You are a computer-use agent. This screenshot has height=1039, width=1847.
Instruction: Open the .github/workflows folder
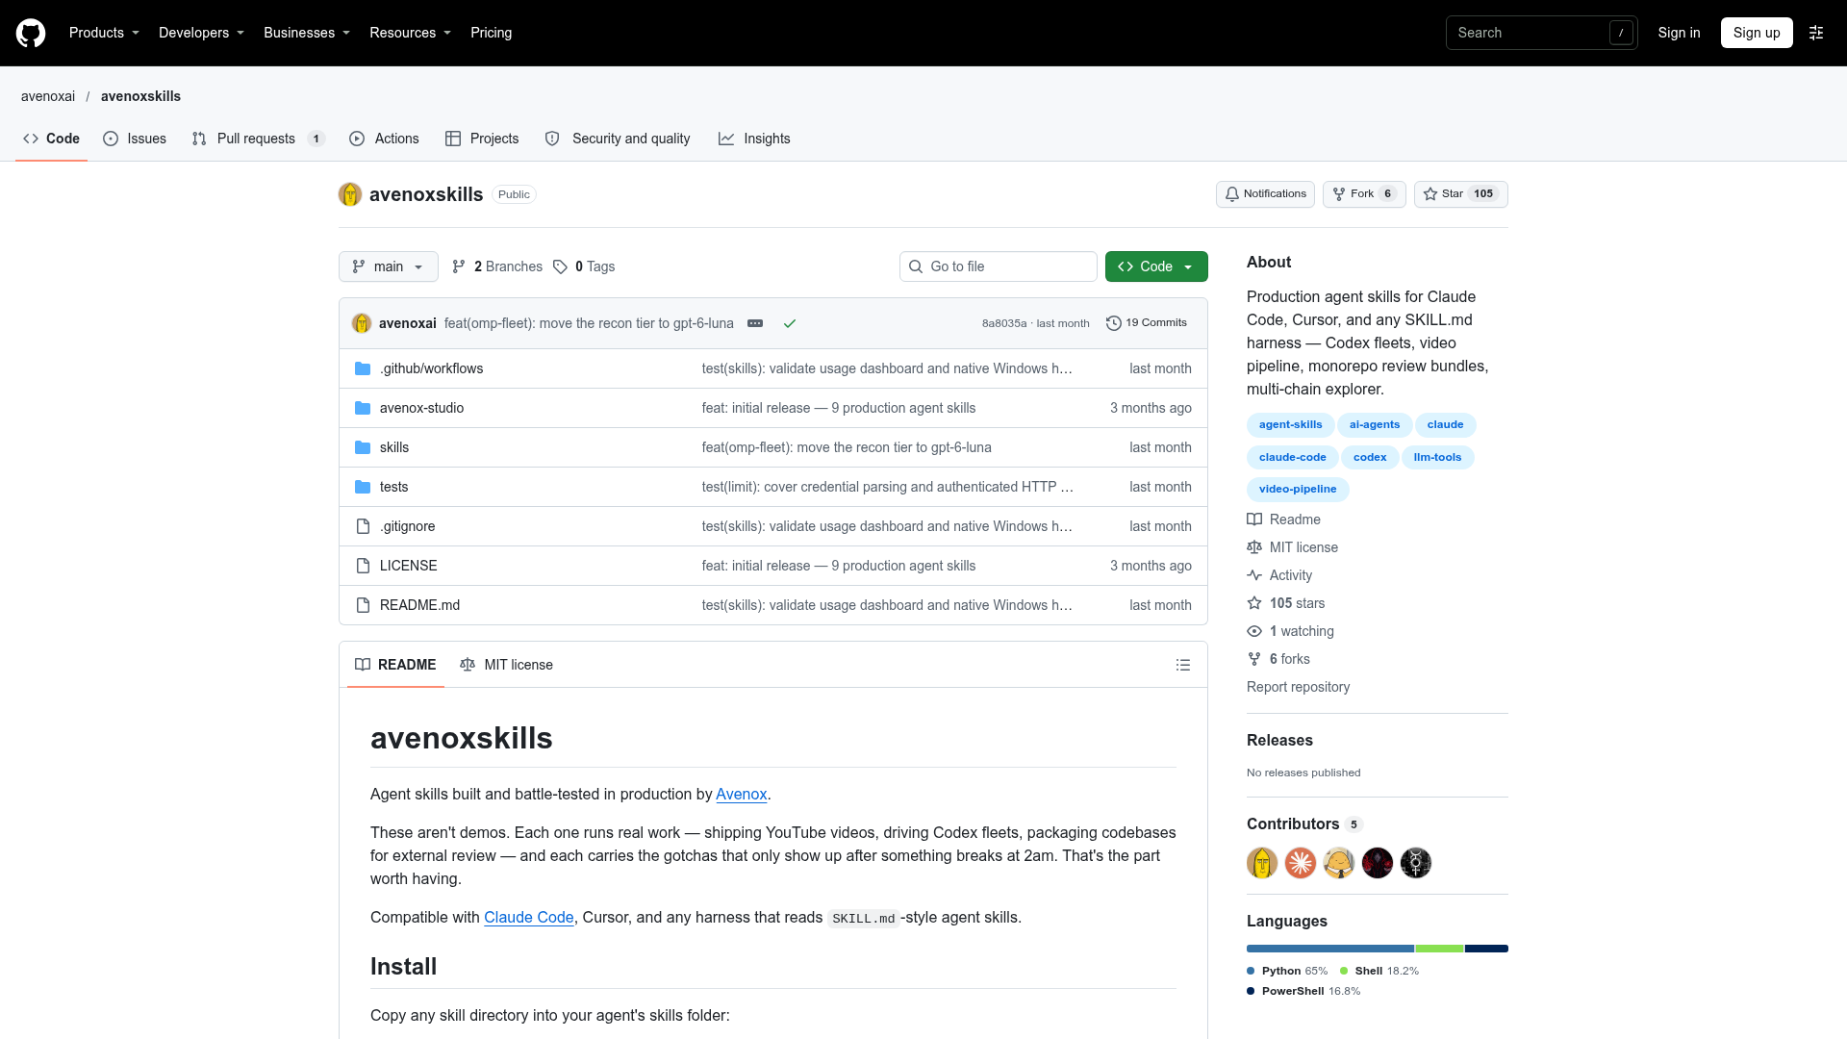(x=431, y=368)
